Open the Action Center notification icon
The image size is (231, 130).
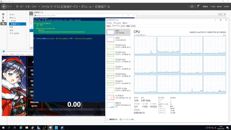click(228, 128)
